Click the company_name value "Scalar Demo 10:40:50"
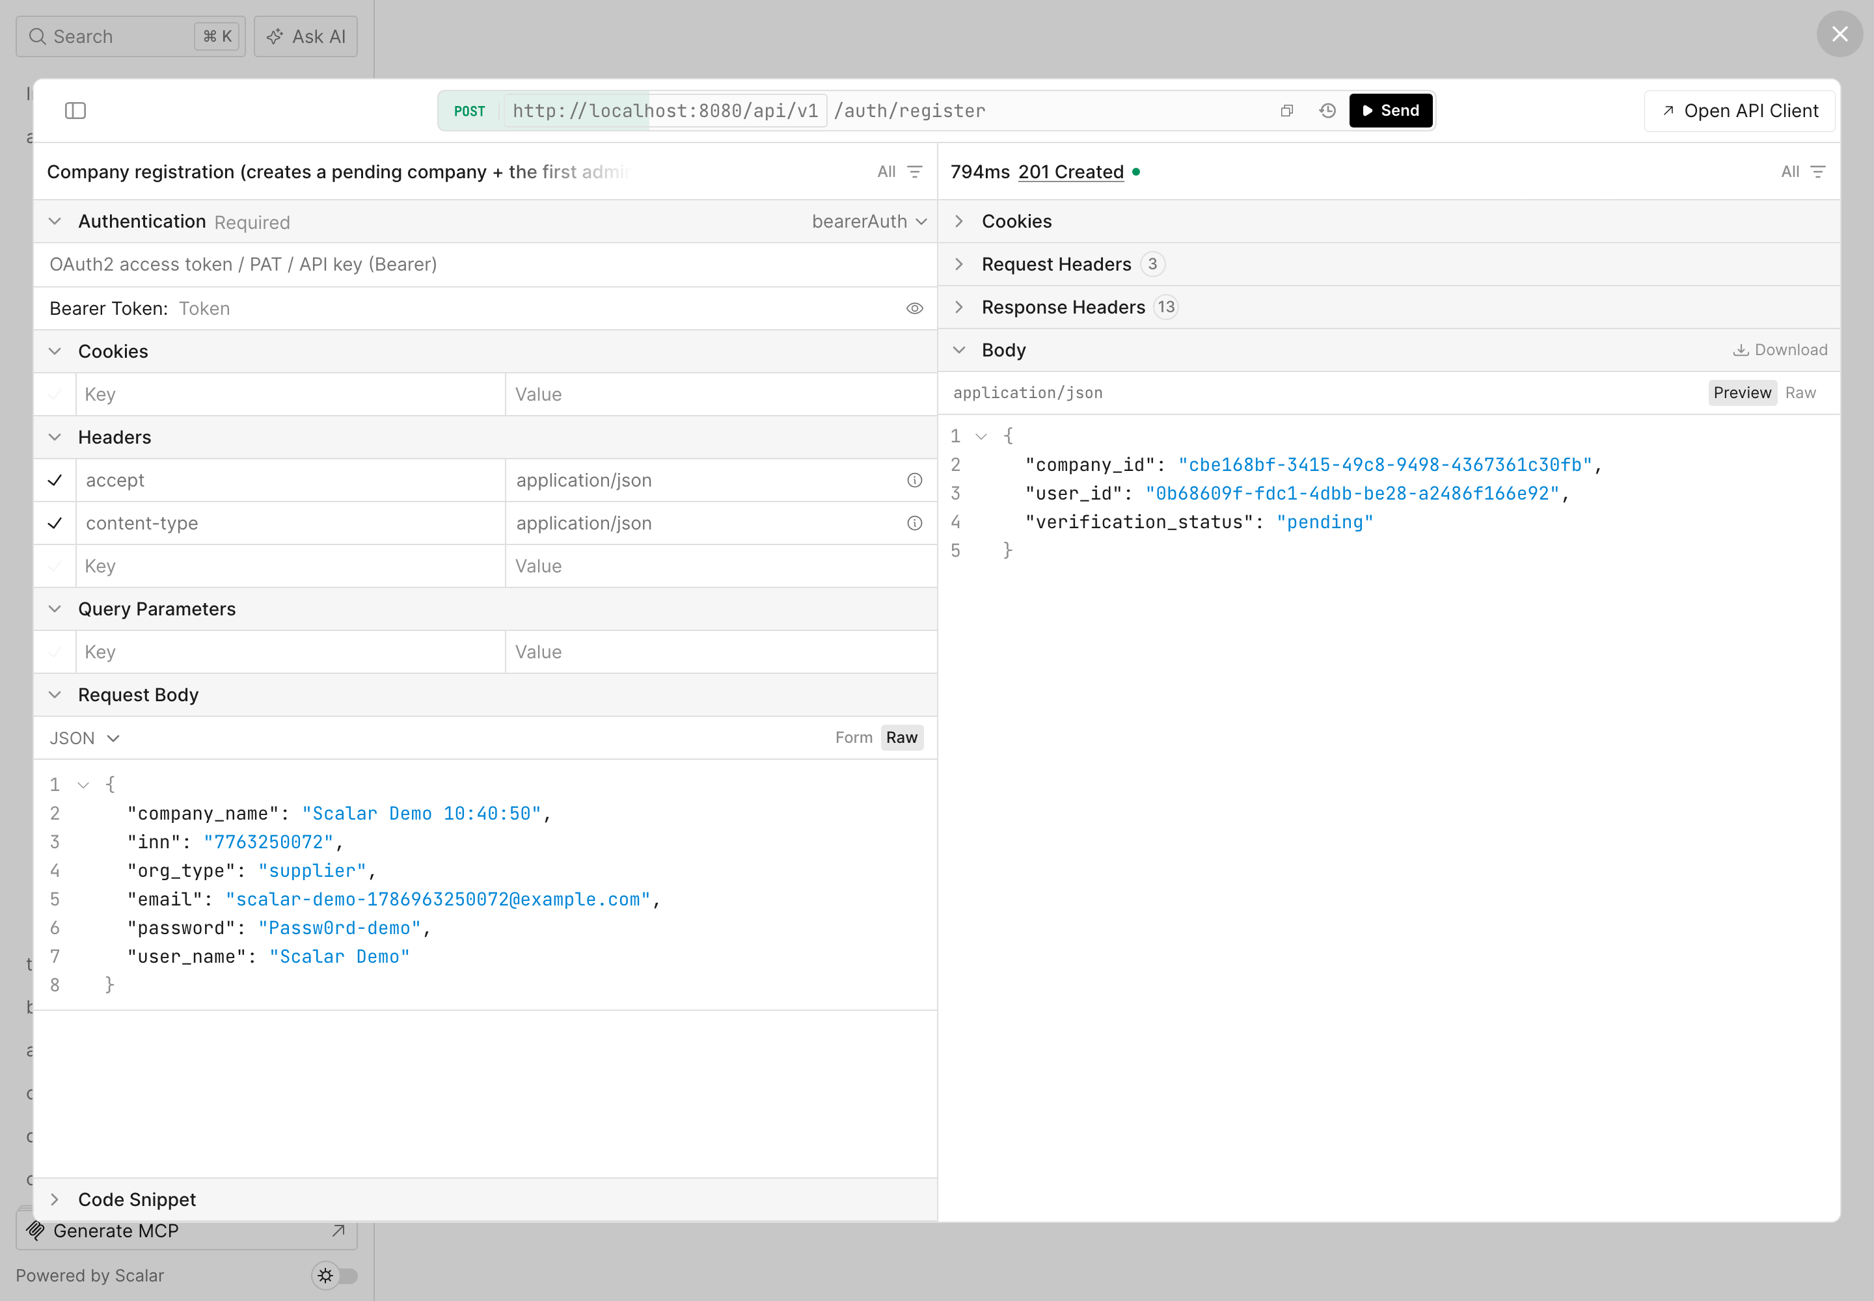 [422, 814]
